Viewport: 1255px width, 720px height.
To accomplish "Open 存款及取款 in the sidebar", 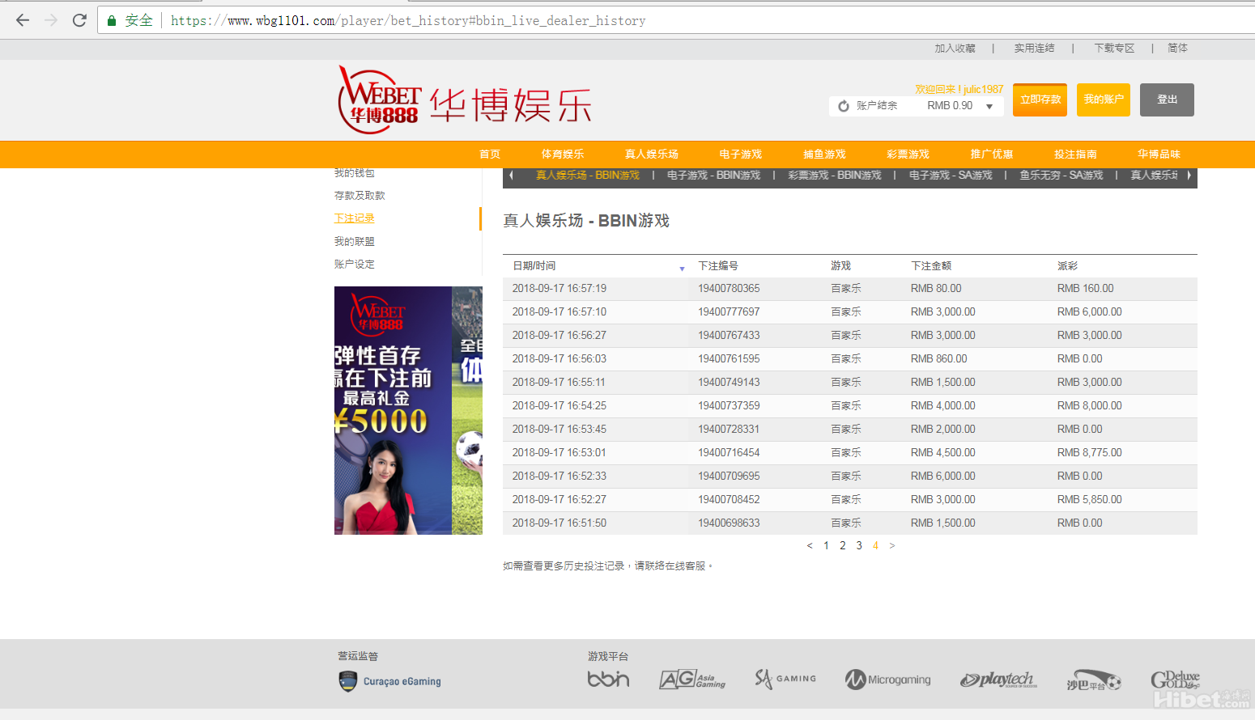I will click(x=359, y=196).
